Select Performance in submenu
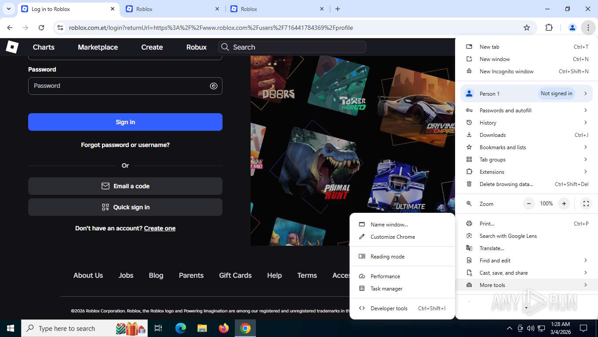 tap(402, 276)
